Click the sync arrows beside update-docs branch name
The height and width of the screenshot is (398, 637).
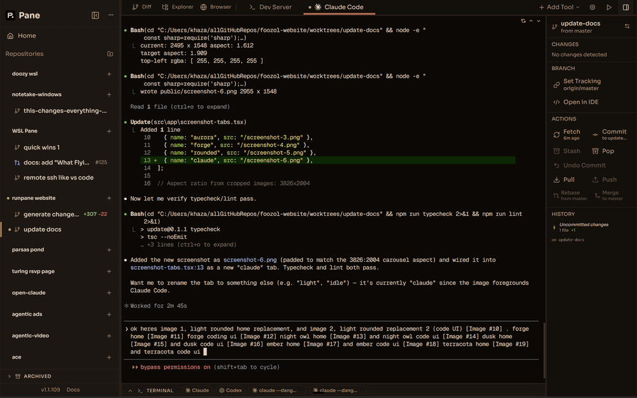(x=627, y=25)
